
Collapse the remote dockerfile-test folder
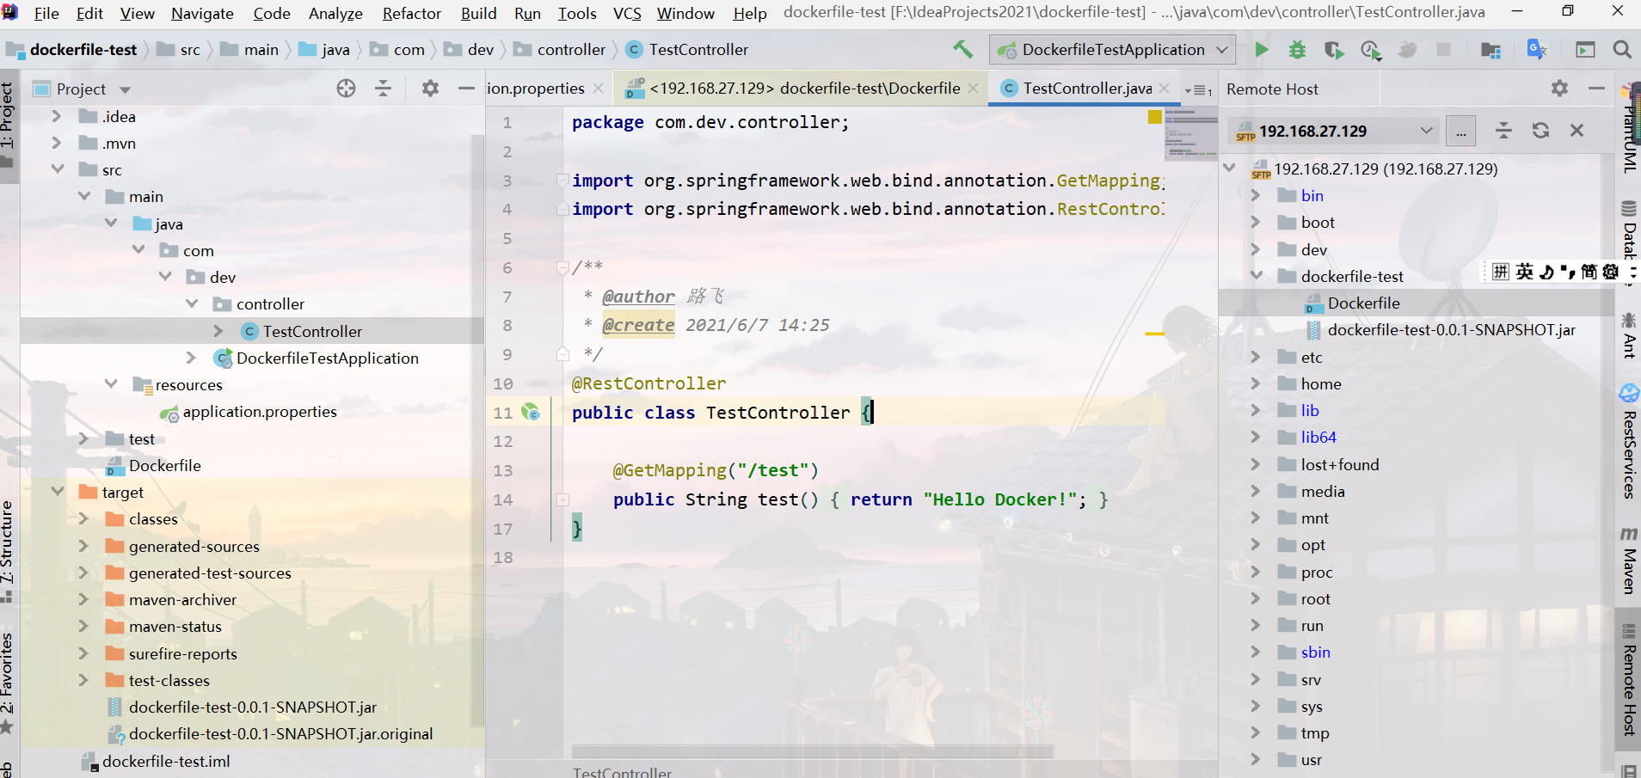coord(1256,276)
